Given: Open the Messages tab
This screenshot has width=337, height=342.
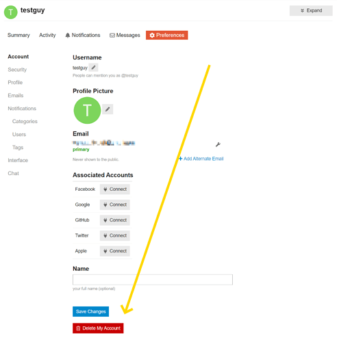Looking at the screenshot, I should pos(125,35).
